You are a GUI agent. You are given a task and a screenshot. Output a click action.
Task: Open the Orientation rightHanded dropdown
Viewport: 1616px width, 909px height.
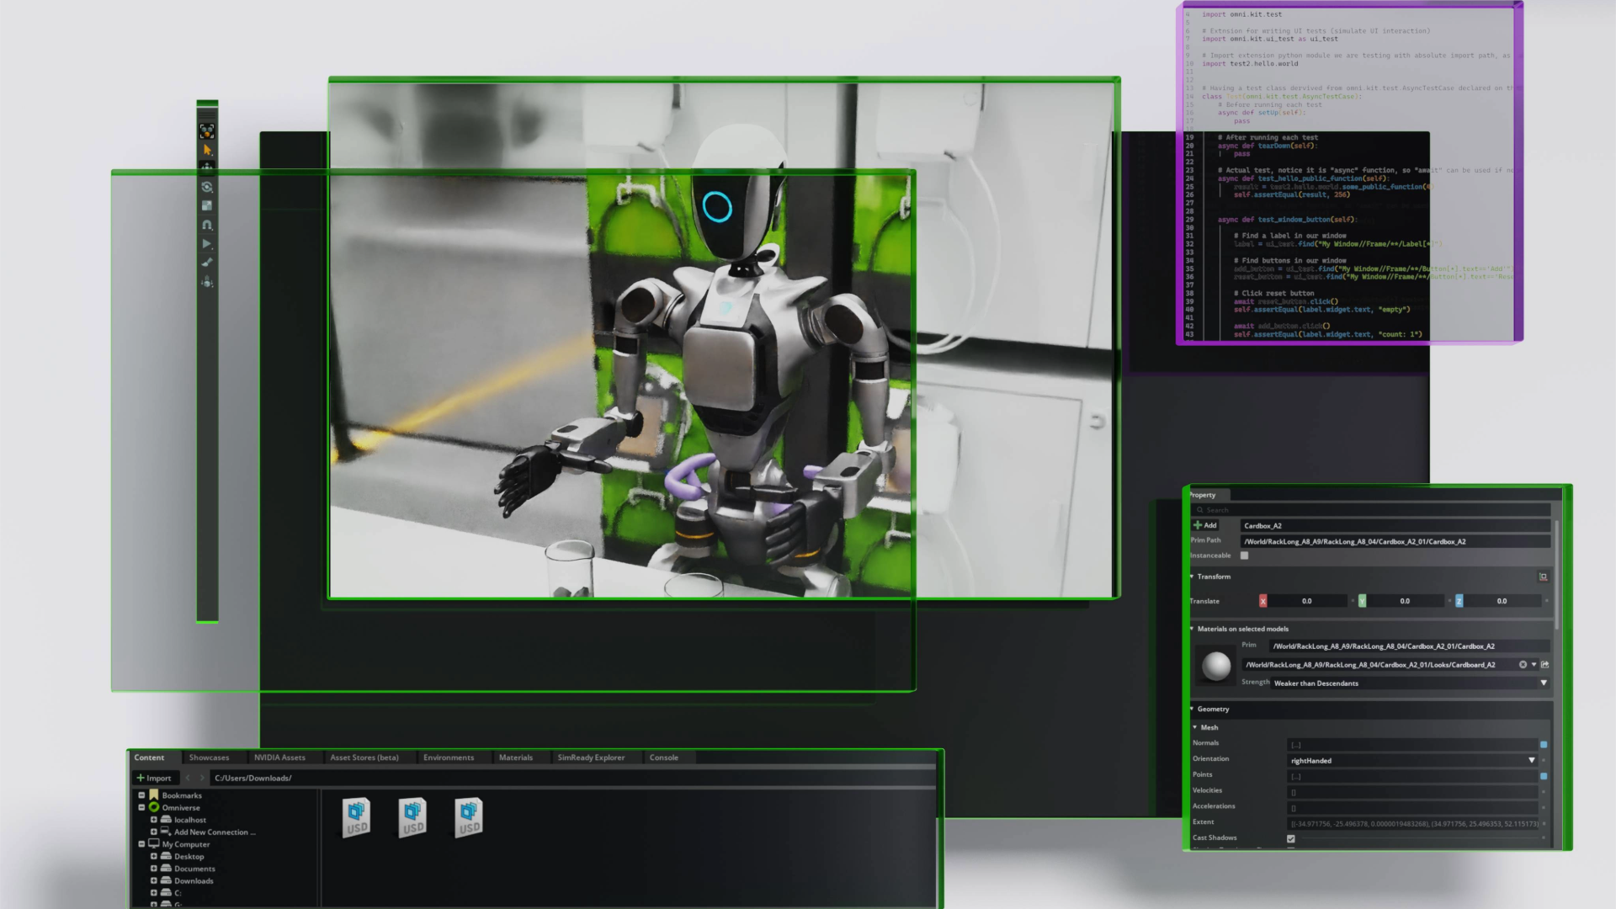click(x=1531, y=760)
